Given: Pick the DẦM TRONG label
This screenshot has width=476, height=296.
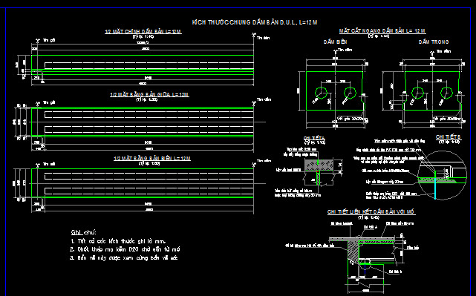Looking at the screenshot, I should tap(434, 42).
